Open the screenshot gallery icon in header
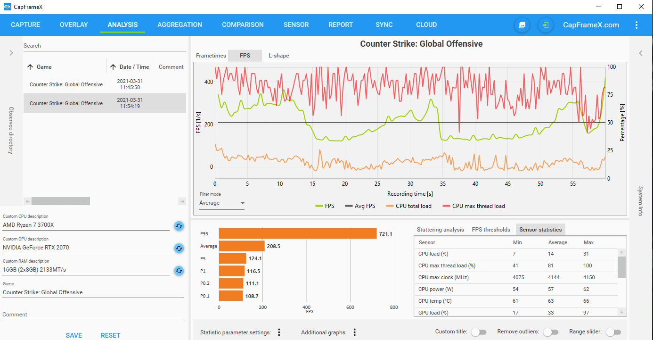 (522, 25)
